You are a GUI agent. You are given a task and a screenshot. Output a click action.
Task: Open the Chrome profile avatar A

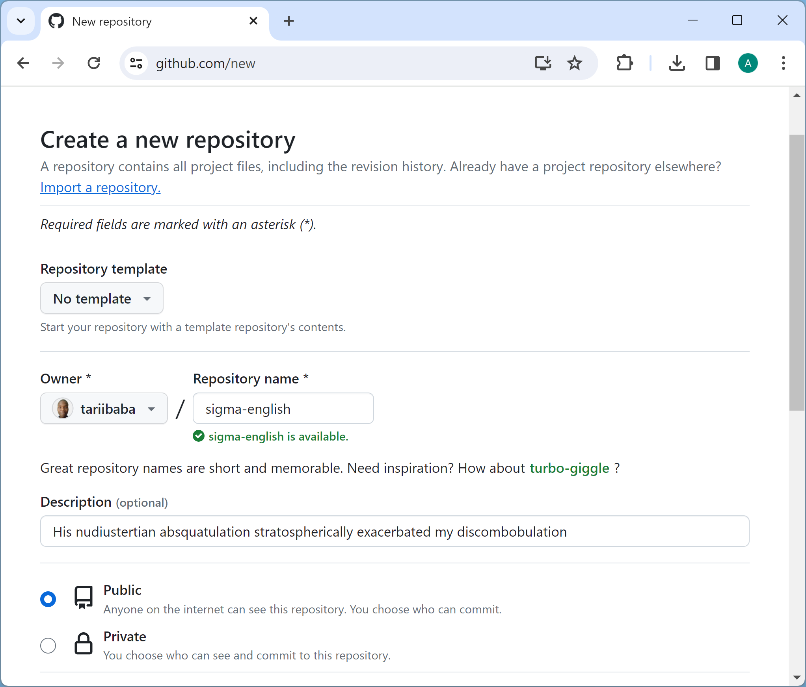coord(748,63)
